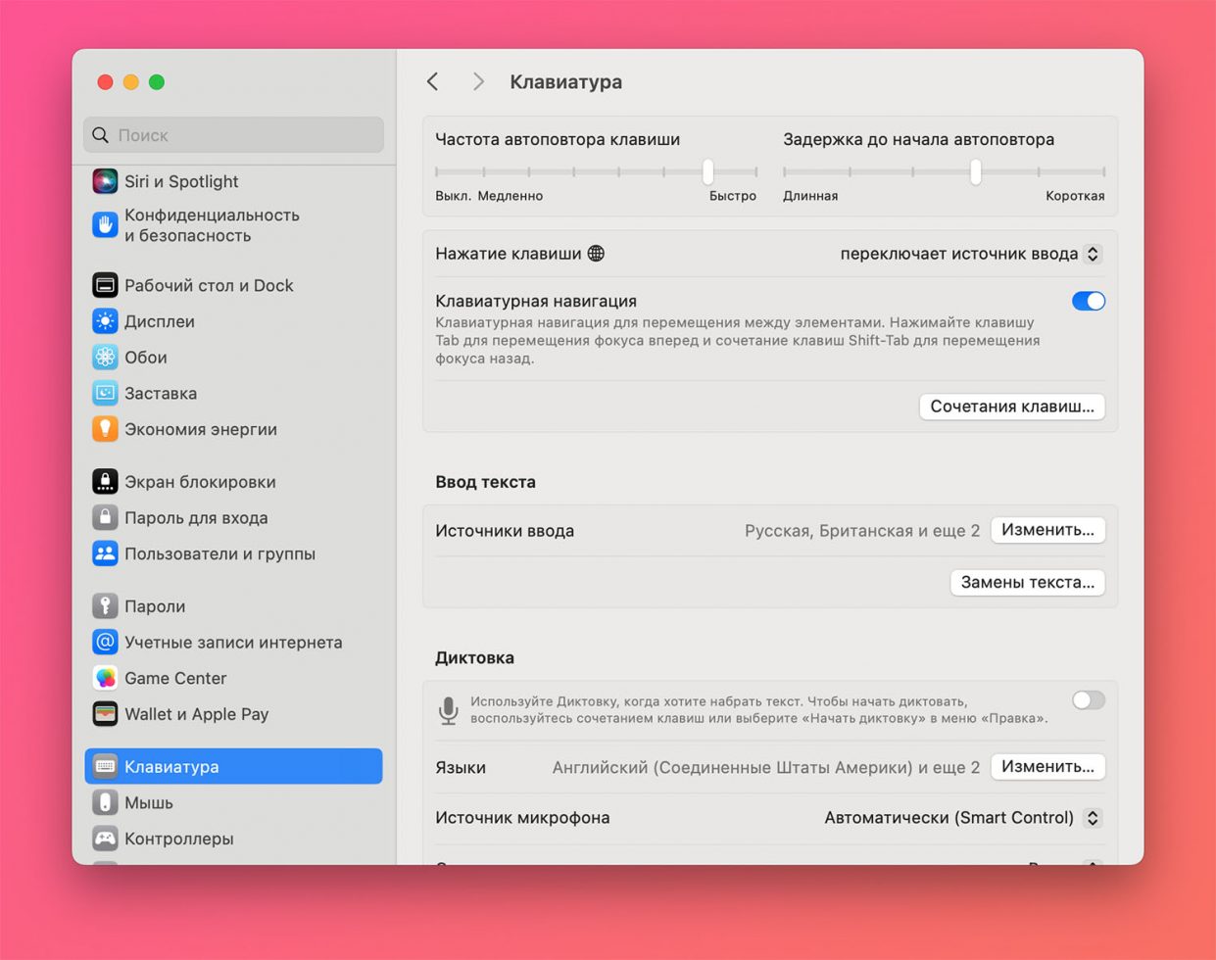The height and width of the screenshot is (960, 1216).
Task: Click the Английский (Соединенные Штаты Америки) languages text
Action: tap(766, 767)
